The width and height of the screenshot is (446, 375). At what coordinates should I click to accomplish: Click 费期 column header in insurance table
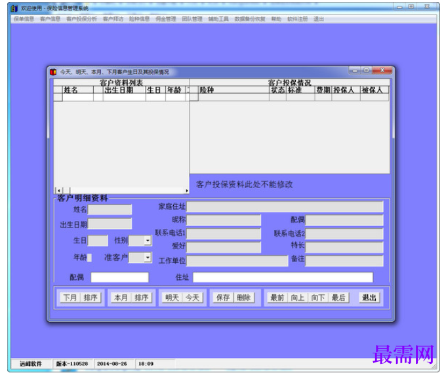coord(323,90)
